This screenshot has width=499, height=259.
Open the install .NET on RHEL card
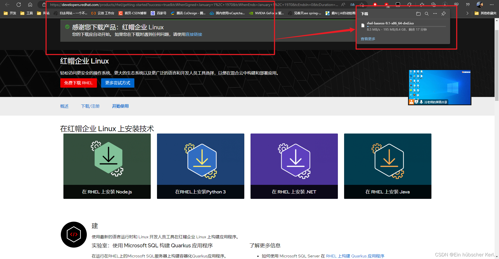pyautogui.click(x=294, y=166)
